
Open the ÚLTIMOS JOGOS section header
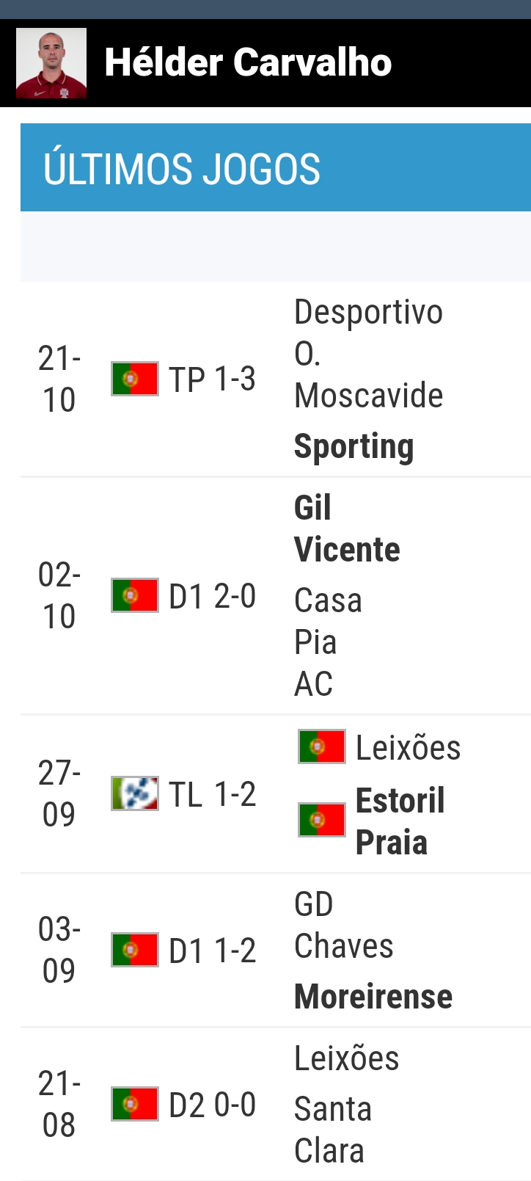(x=276, y=168)
